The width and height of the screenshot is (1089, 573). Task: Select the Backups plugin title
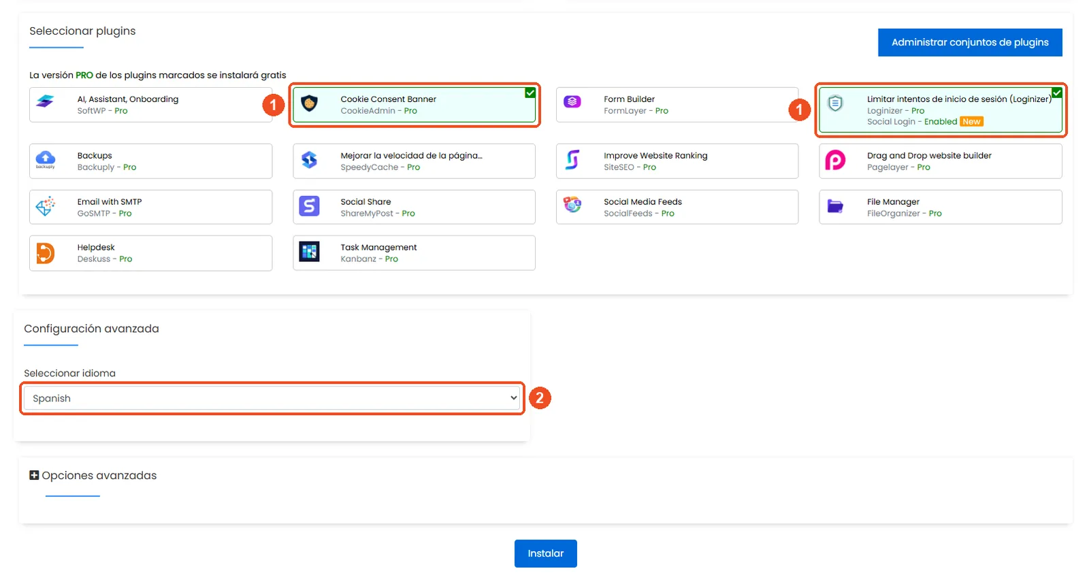(95, 156)
